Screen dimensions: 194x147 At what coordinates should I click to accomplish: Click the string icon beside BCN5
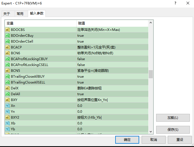coord(8,71)
